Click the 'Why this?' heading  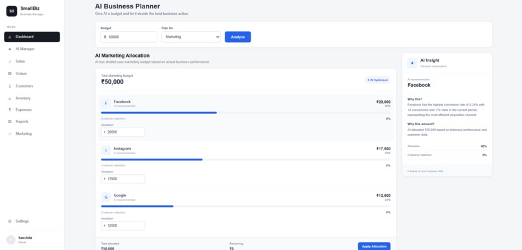click(414, 99)
